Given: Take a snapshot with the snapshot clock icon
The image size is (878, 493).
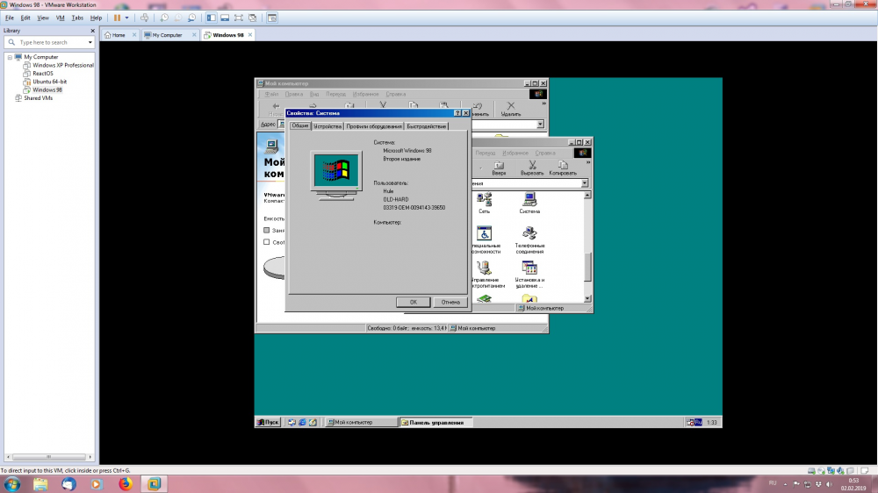Looking at the screenshot, I should pos(164,18).
